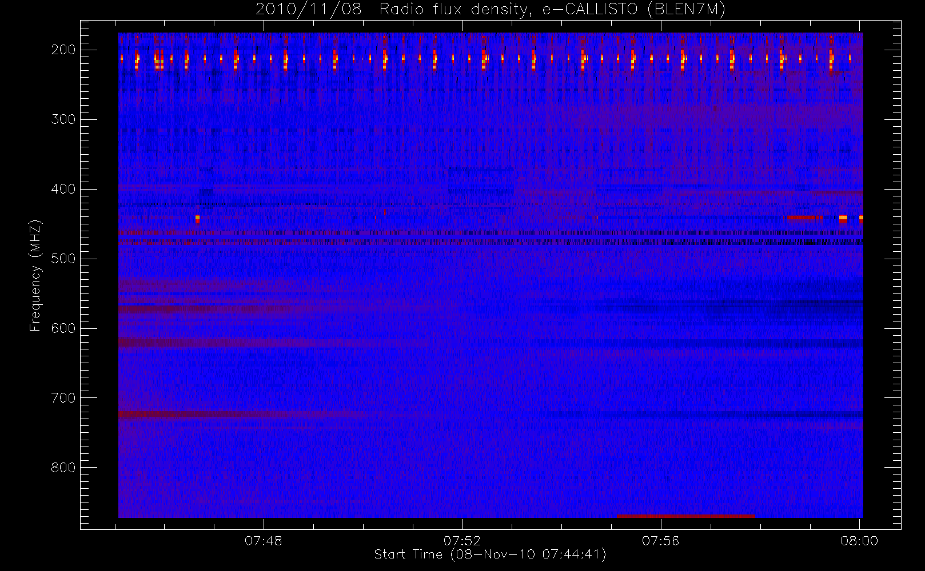Click the 07:48 time tick label
Viewport: 925px width, 571px height.
point(264,541)
